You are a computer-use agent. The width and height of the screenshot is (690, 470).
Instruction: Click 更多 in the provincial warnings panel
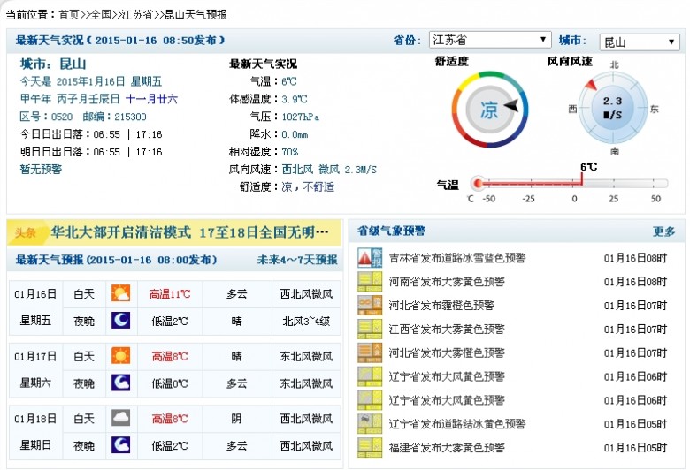click(663, 231)
